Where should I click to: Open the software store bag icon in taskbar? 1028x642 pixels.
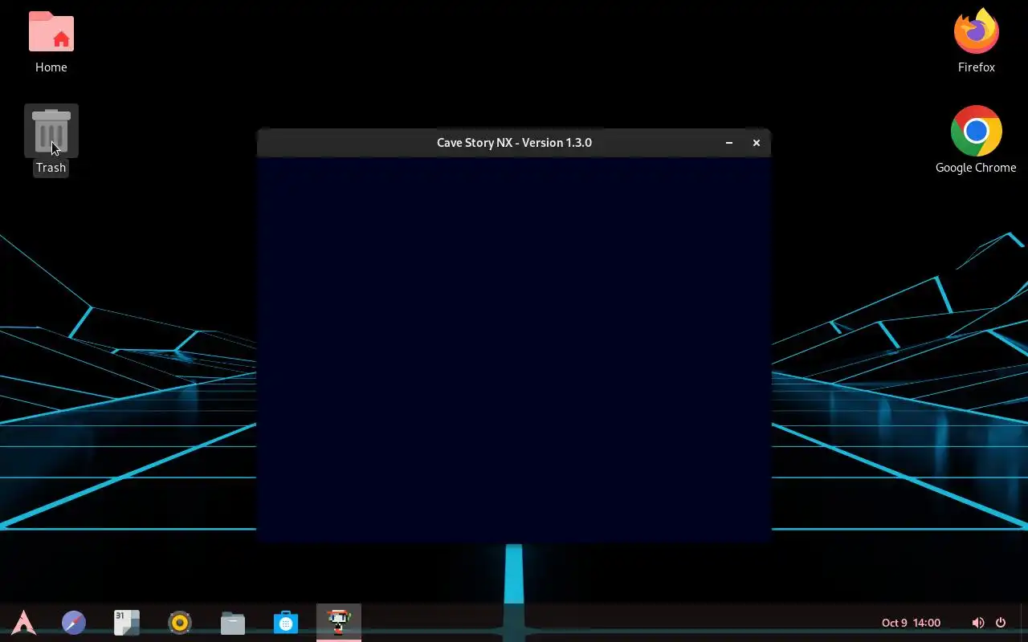click(x=286, y=622)
